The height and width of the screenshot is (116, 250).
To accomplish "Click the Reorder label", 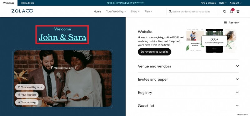I will coord(233,22).
